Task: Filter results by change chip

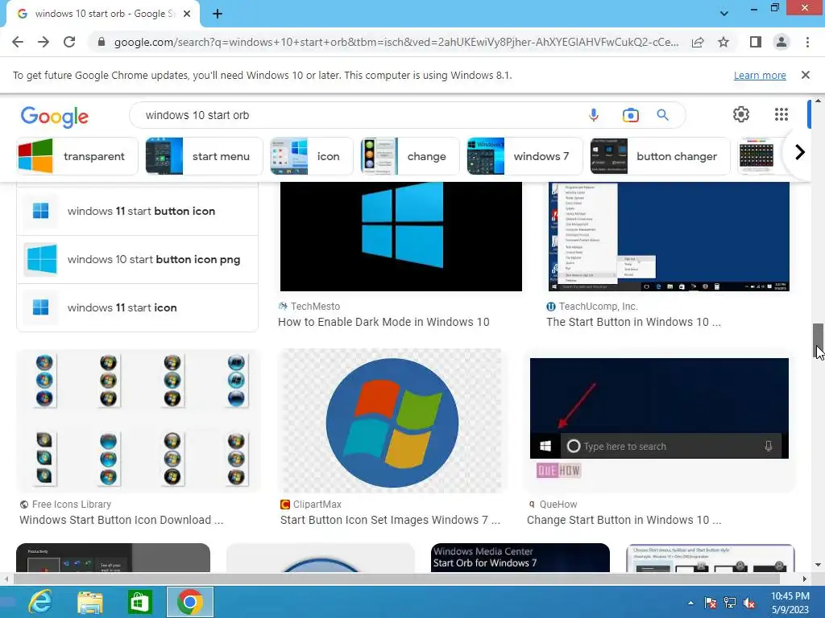Action: click(410, 156)
